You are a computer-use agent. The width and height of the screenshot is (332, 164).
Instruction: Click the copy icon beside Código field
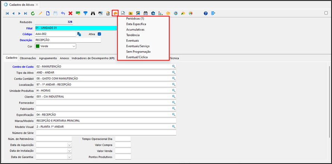[79, 34]
